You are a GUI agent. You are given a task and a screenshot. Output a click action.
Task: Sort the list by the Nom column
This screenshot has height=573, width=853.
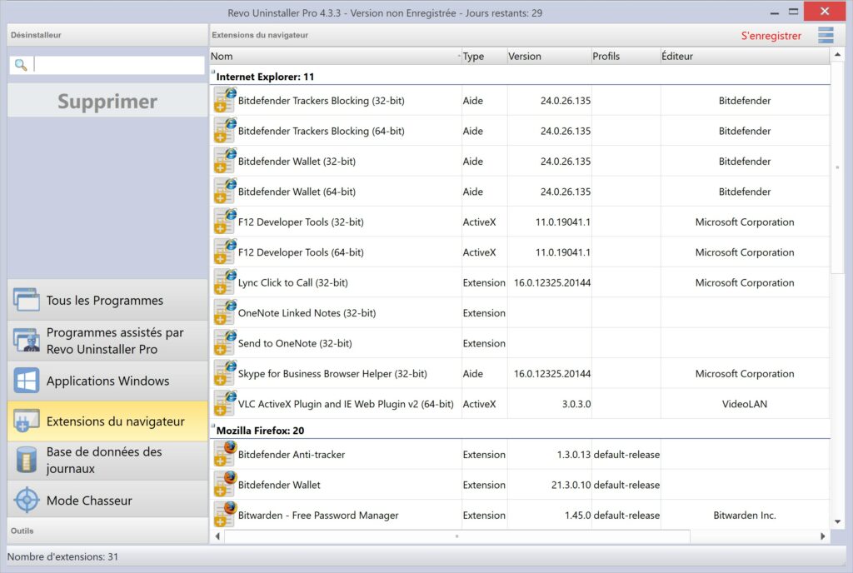pos(335,56)
